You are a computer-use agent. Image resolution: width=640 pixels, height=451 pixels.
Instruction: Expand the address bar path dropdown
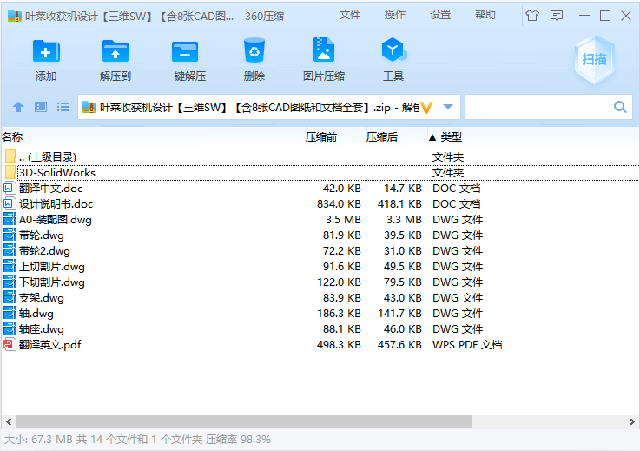tap(448, 107)
